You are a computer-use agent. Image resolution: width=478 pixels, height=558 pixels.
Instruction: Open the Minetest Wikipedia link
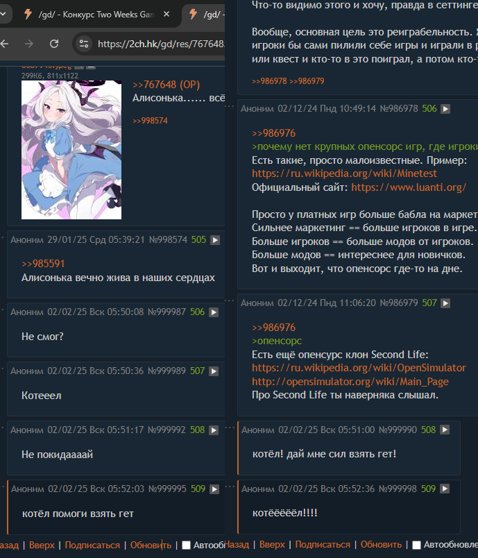344,174
